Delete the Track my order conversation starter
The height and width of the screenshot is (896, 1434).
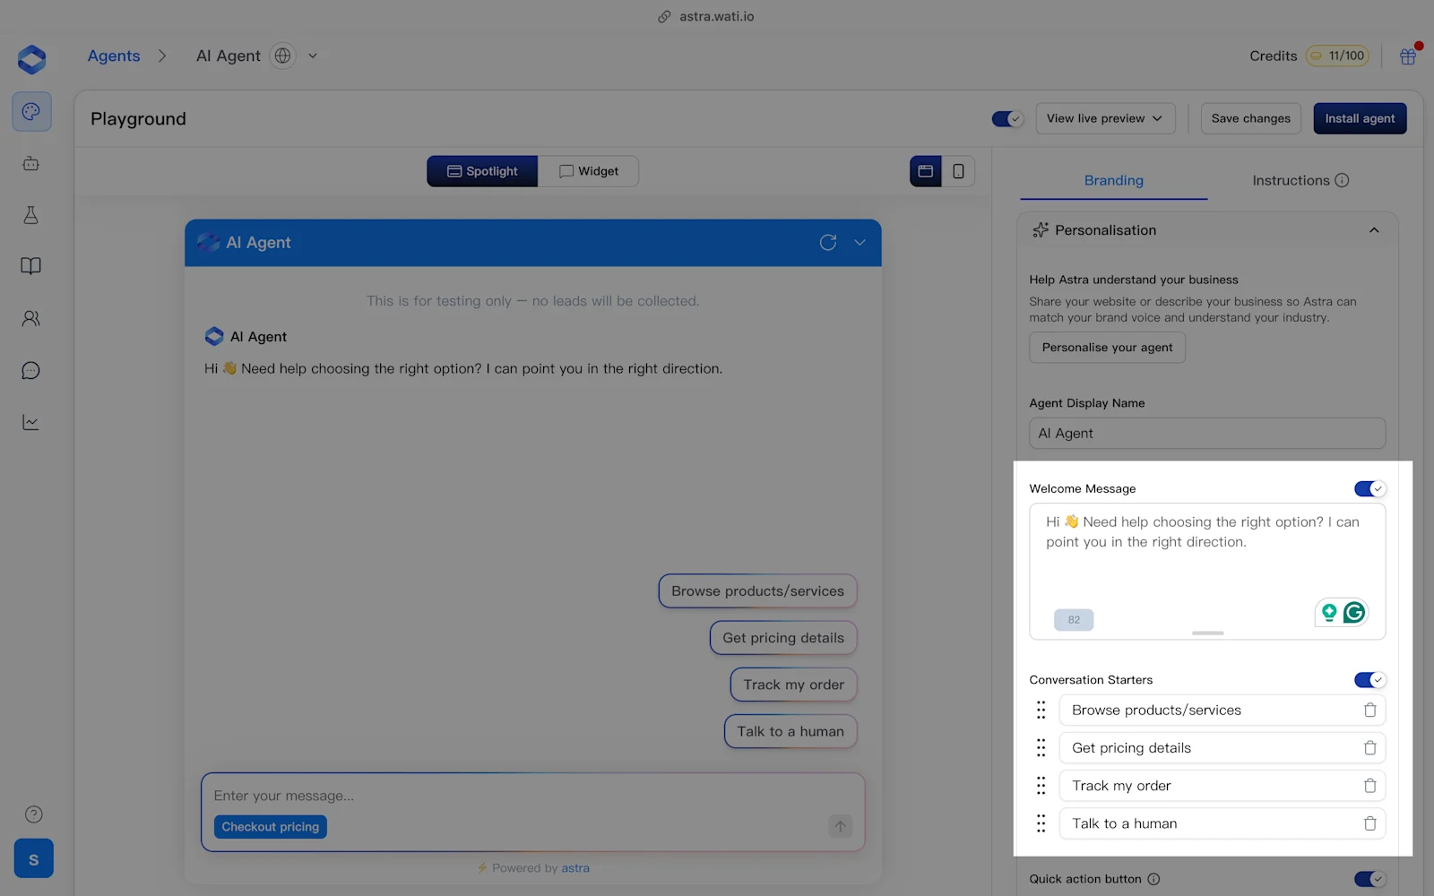click(1369, 785)
